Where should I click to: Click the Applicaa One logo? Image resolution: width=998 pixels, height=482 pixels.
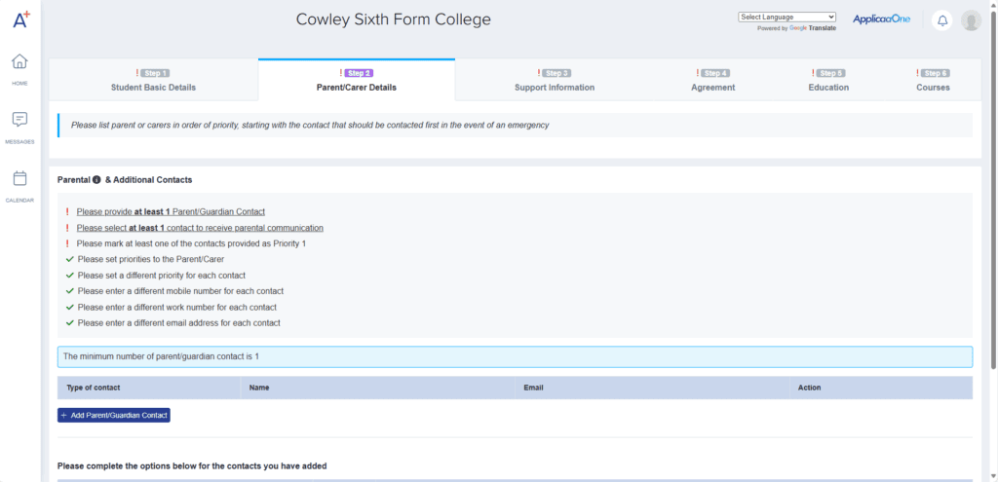tap(881, 19)
